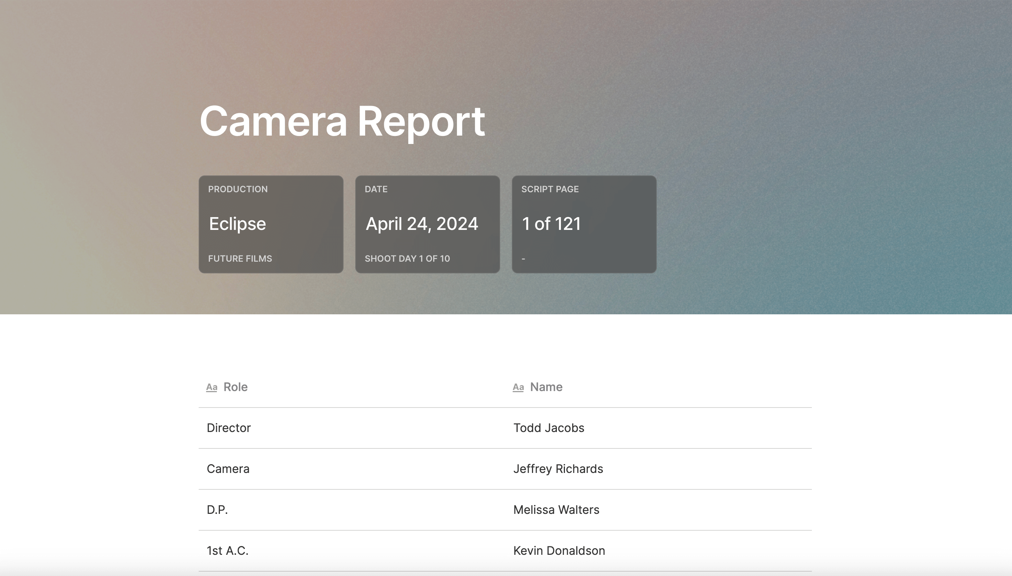Select the Jeffrey Richards name cell
1012x576 pixels.
(659, 469)
